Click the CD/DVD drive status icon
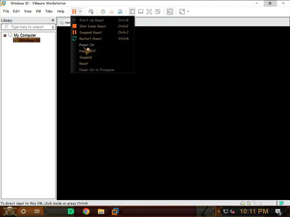290x217 pixels. [249, 203]
